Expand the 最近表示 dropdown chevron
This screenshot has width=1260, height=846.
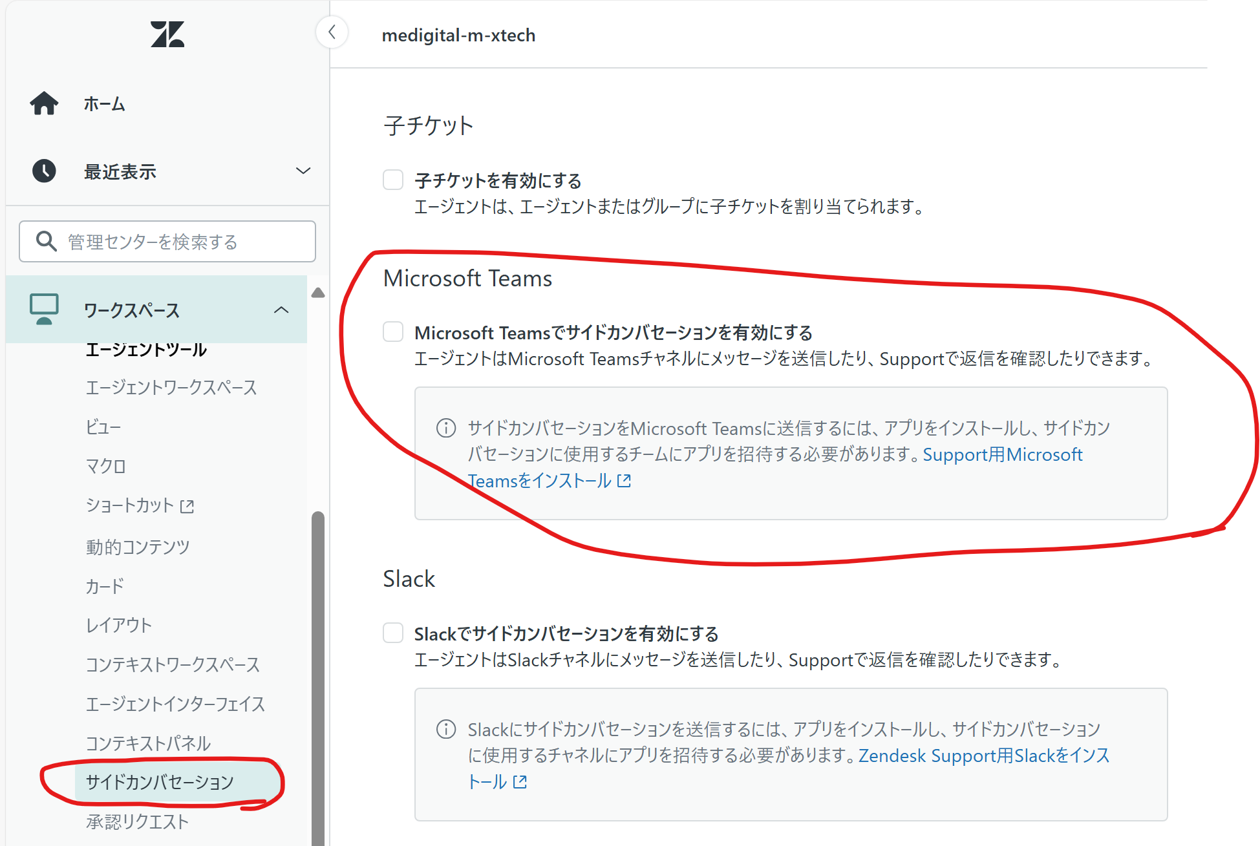pyautogui.click(x=303, y=171)
